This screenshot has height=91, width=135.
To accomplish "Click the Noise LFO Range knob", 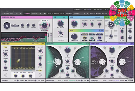I will [92, 24].
